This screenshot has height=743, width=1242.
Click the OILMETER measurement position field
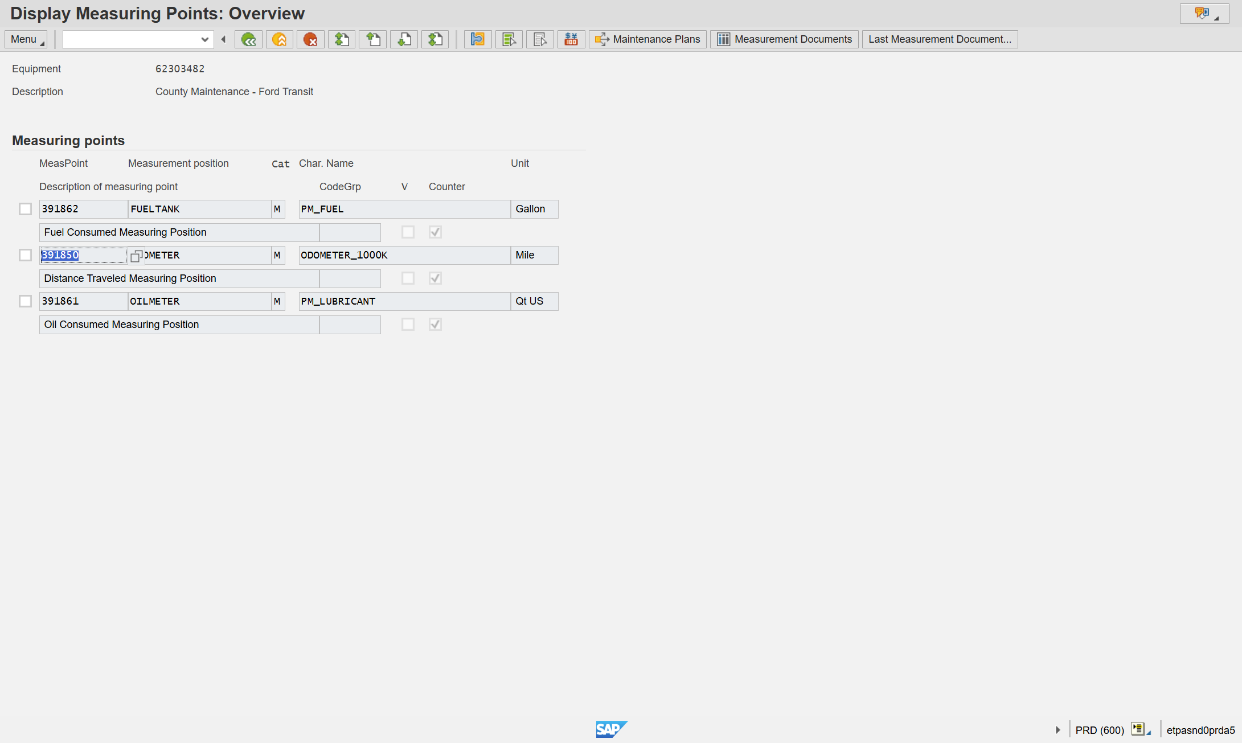tap(199, 301)
